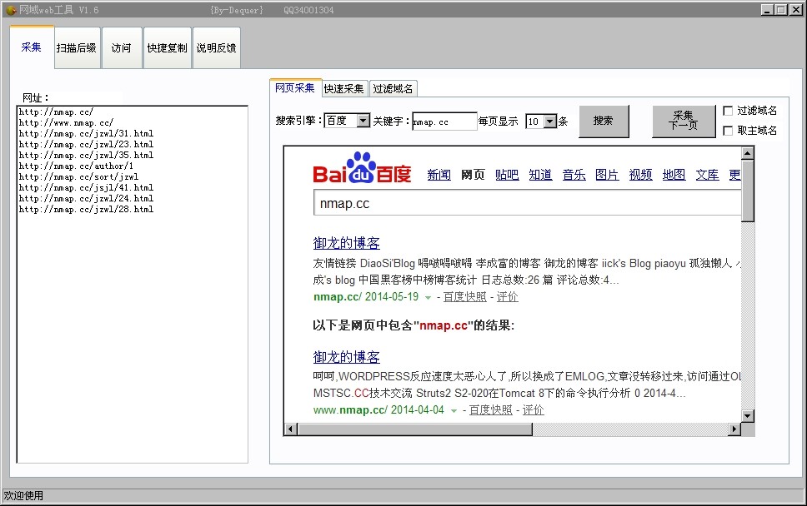Click the 关键字 input field
The height and width of the screenshot is (506, 807).
pos(444,122)
